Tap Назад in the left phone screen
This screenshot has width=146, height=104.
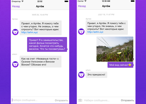click(x=16, y=6)
